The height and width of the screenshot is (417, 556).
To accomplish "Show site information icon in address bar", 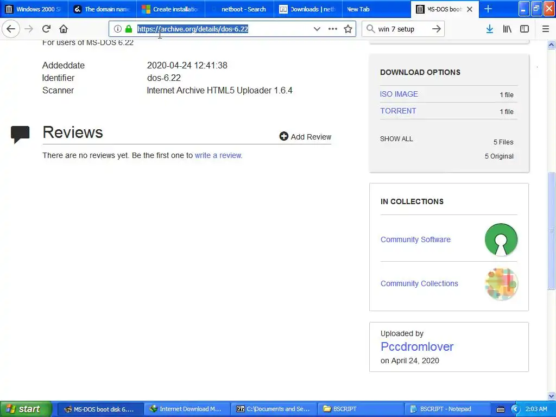I will [x=118, y=29].
